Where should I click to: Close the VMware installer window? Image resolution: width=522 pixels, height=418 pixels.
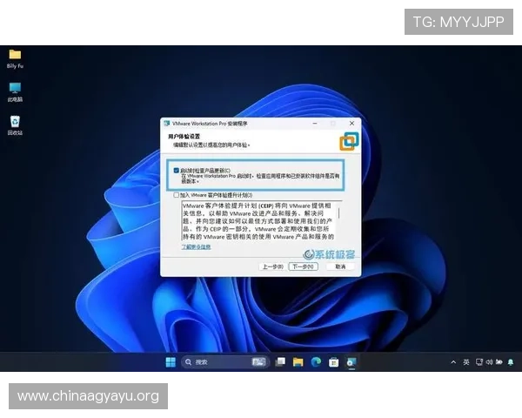(351, 124)
